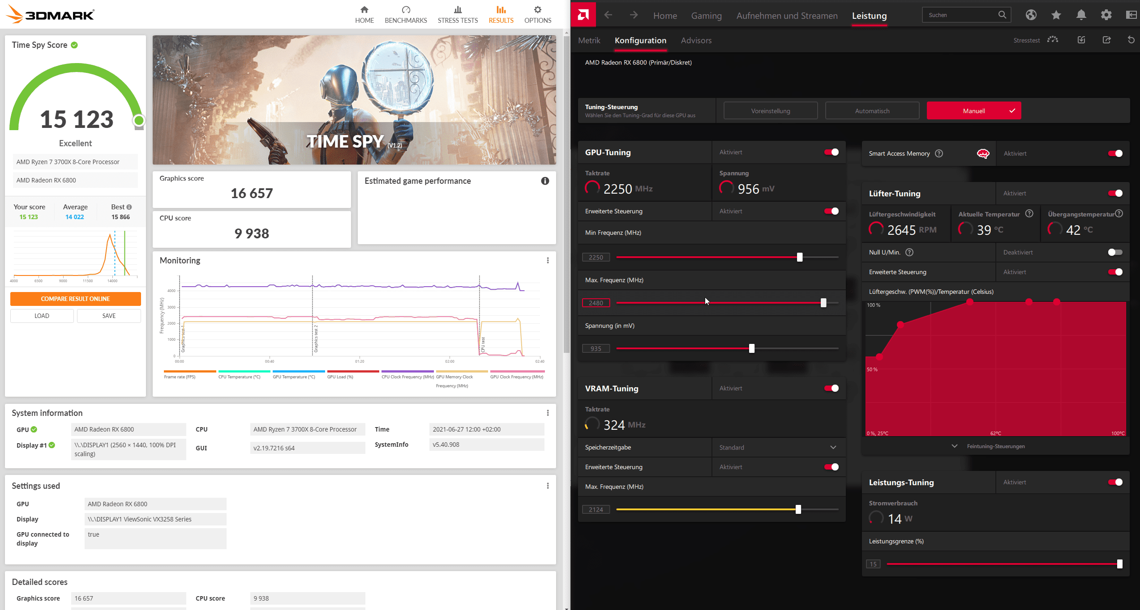Click the export profile share icon
1140x610 pixels.
[x=1106, y=40]
